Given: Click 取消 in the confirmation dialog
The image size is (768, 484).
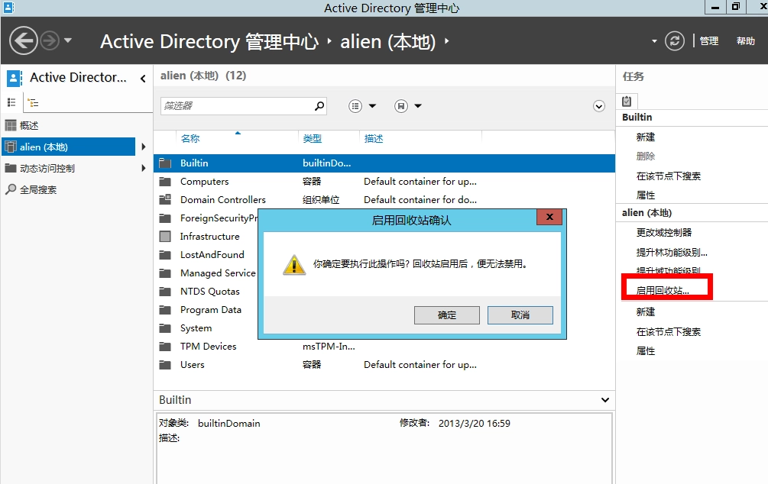Looking at the screenshot, I should pos(520,315).
